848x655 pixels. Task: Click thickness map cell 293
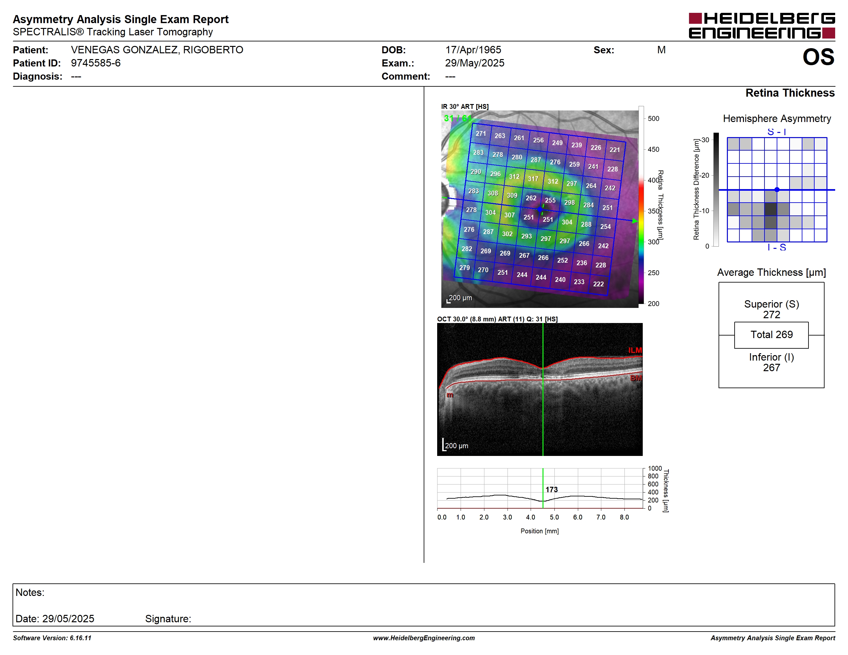click(526, 236)
